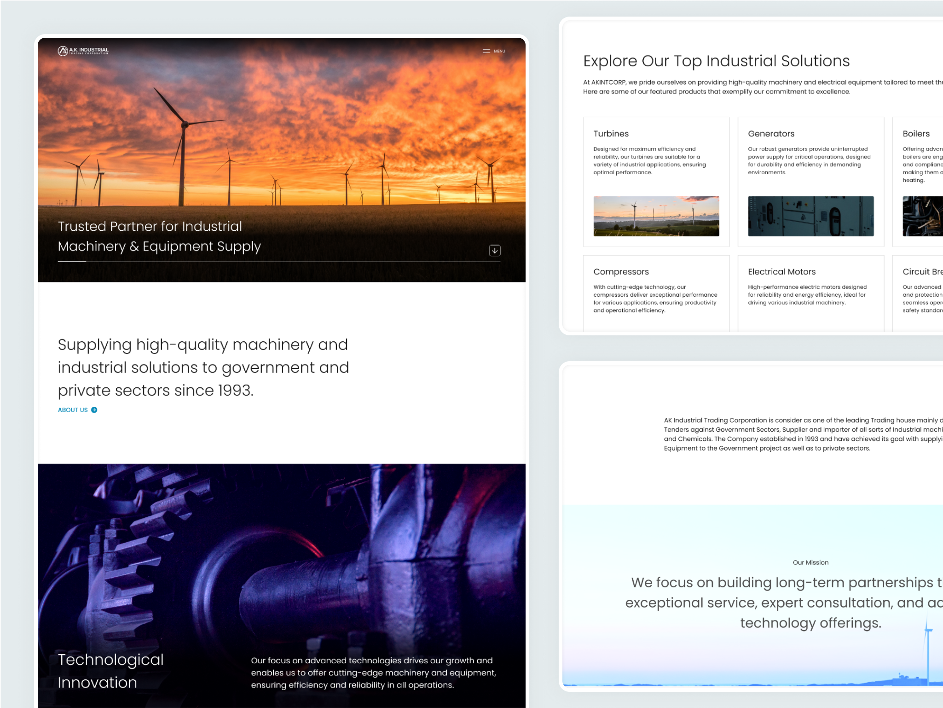This screenshot has width=943, height=708.
Task: Click the A.K. Industrial logo mark
Action: click(63, 51)
